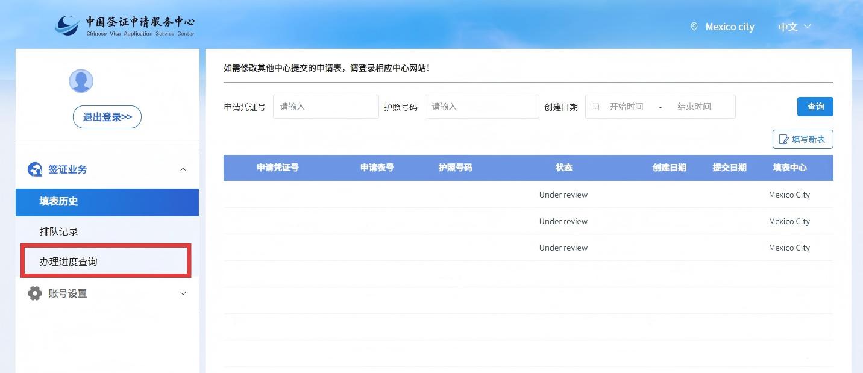The width and height of the screenshot is (863, 373).
Task: Focus the 申请凭证号 input field
Action: (325, 107)
